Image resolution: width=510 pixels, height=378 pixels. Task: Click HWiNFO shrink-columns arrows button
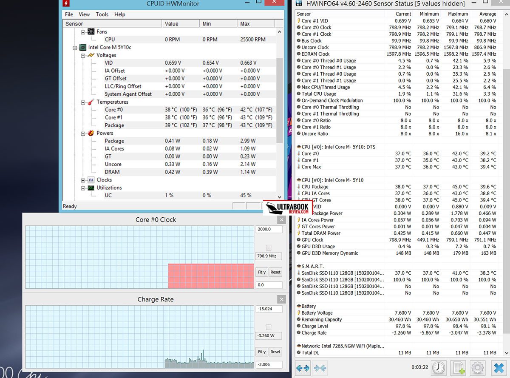click(x=320, y=368)
